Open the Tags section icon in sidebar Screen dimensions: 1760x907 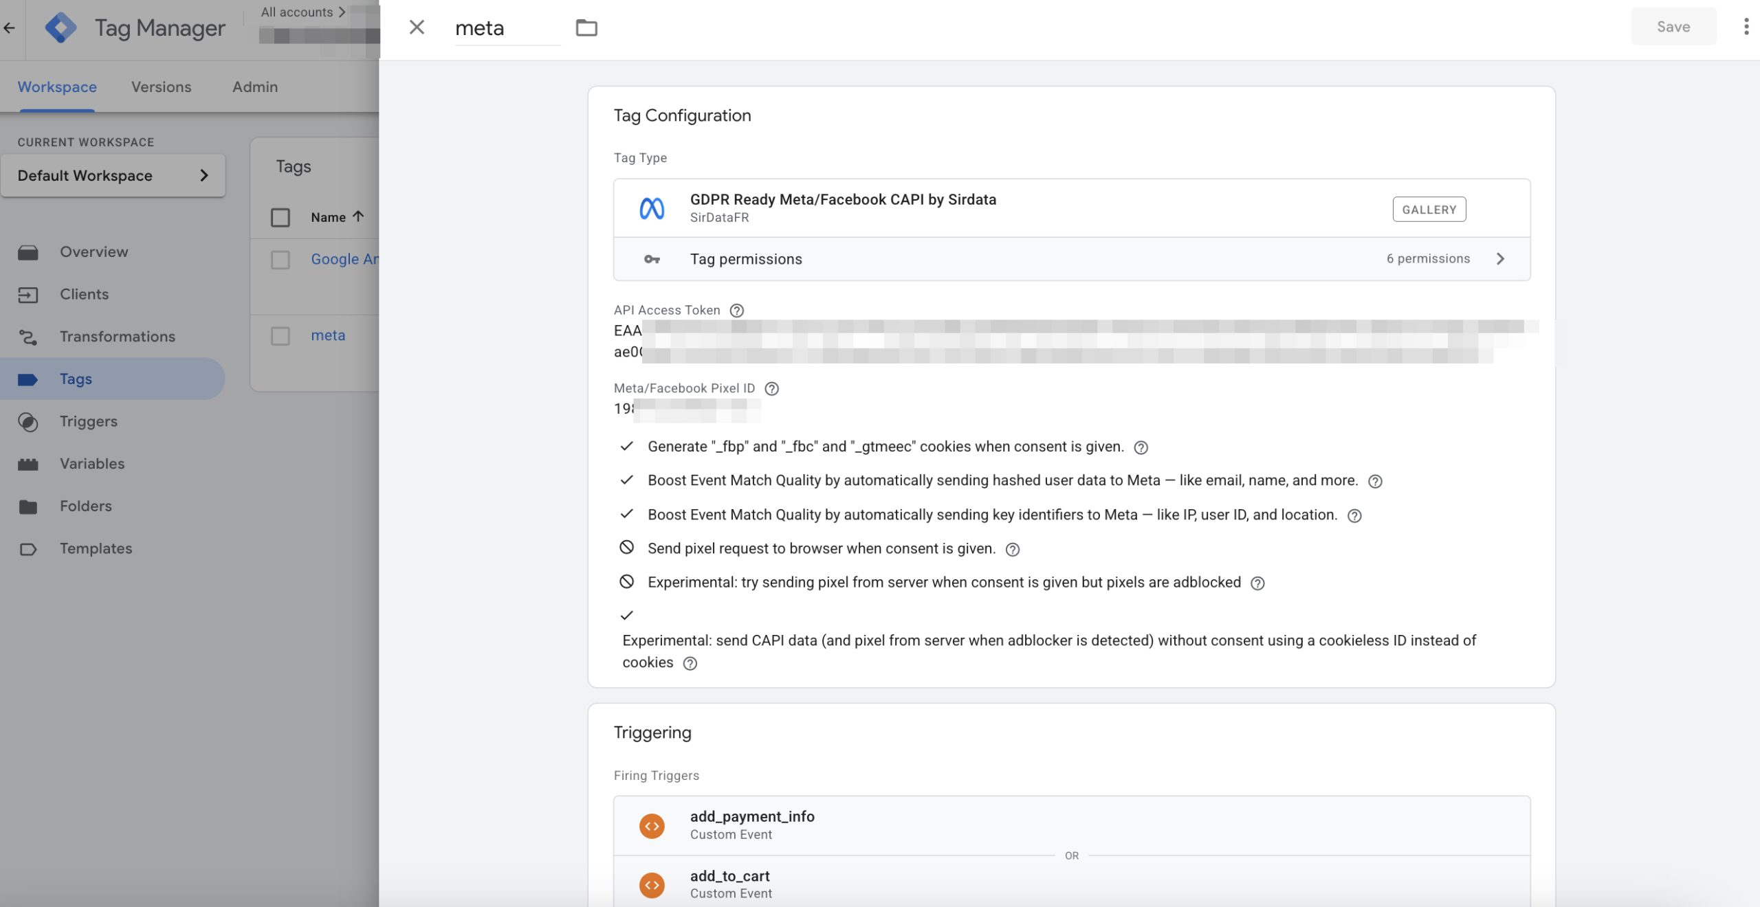tap(28, 379)
